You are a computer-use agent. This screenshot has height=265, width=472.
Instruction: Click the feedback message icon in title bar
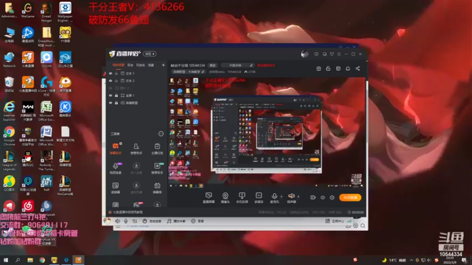pyautogui.click(x=316, y=54)
